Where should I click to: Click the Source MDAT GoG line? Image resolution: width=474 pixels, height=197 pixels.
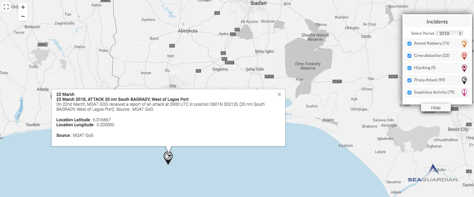click(75, 136)
